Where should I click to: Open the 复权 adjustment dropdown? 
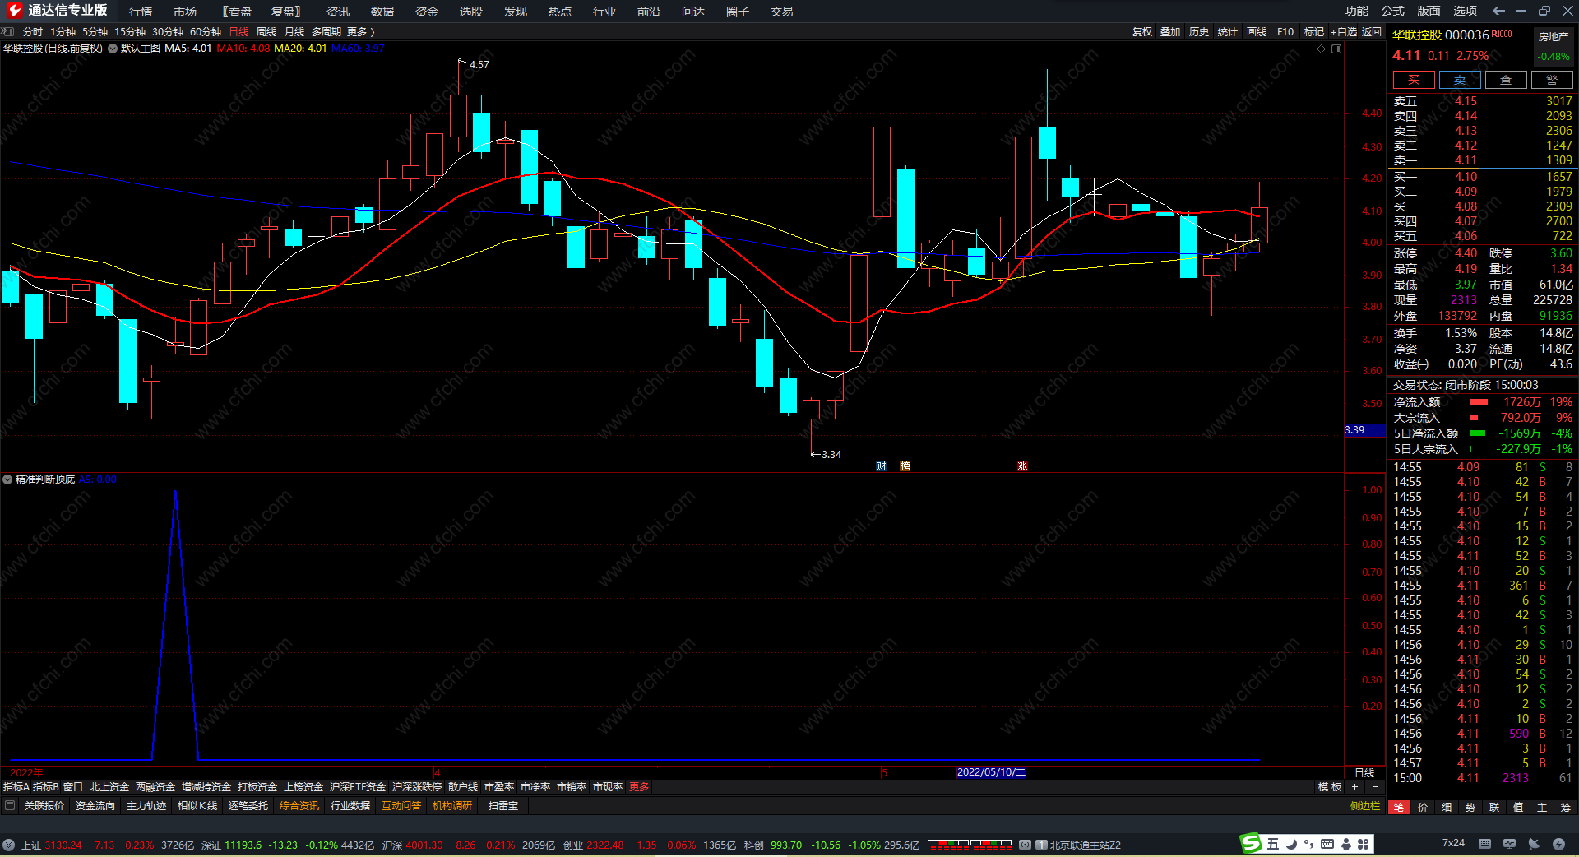tap(1142, 32)
